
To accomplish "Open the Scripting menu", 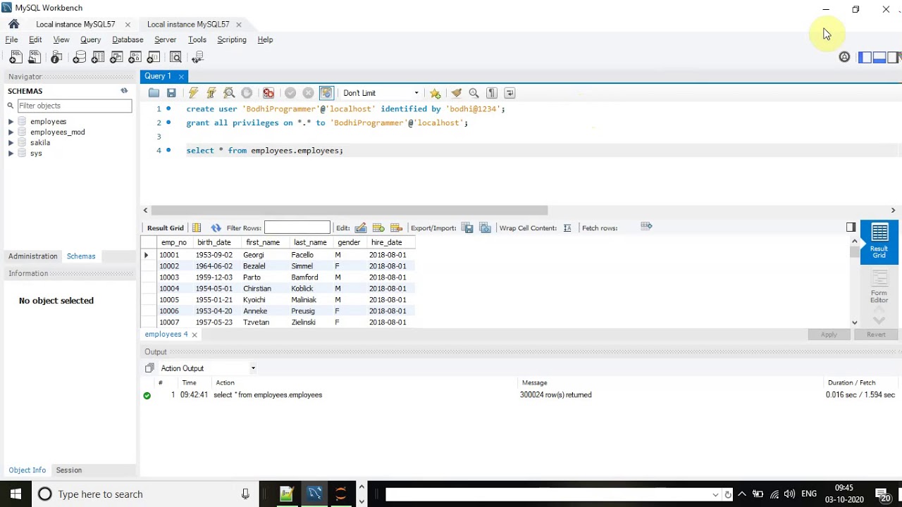I will tap(231, 39).
